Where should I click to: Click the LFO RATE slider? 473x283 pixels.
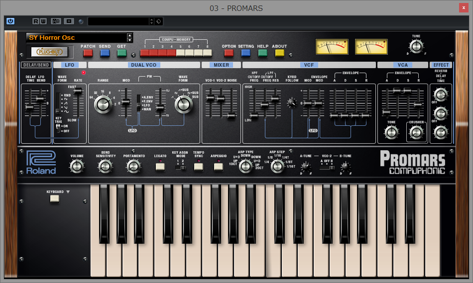pos(78,91)
